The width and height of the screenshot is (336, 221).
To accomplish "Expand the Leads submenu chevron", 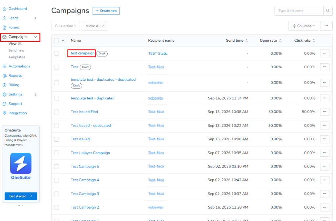I will [35, 18].
